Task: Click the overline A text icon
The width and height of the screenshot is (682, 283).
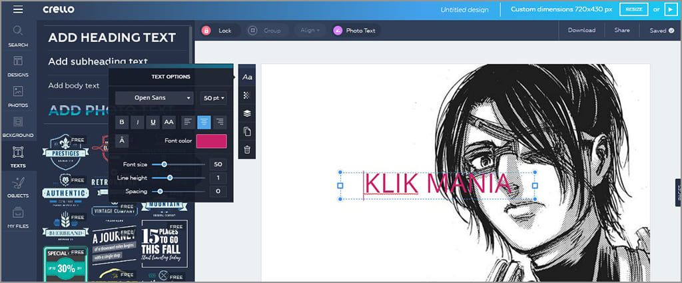Action: 122,141
